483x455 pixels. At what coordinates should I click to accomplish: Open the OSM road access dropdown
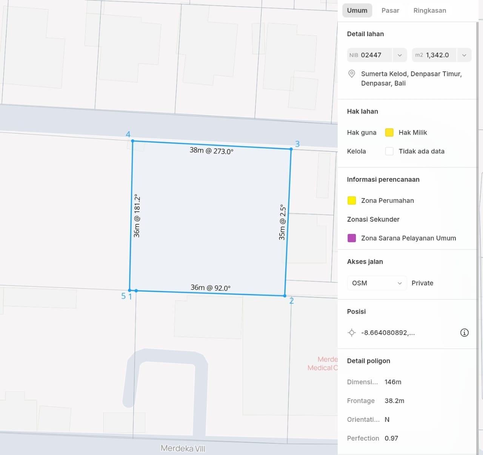tap(377, 283)
